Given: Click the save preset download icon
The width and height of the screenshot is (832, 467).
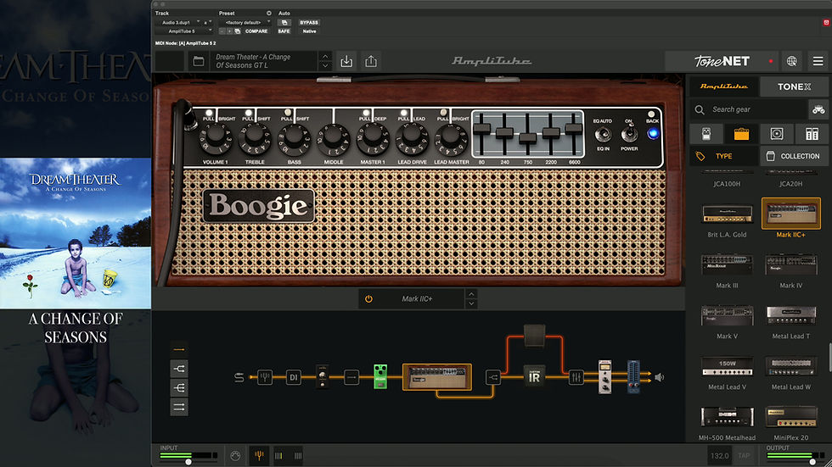Looking at the screenshot, I should coord(346,61).
